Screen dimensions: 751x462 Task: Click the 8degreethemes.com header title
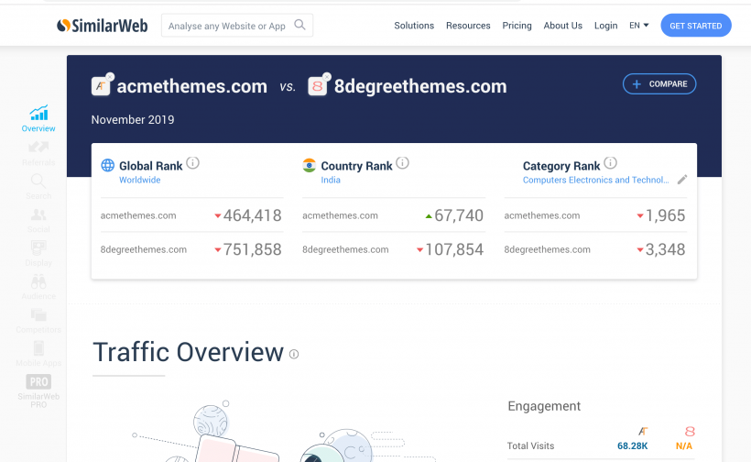(x=420, y=86)
